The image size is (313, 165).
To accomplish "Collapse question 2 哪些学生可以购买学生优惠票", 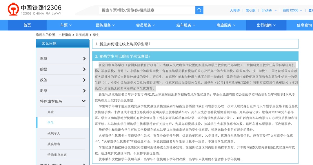I will pos(195,56).
